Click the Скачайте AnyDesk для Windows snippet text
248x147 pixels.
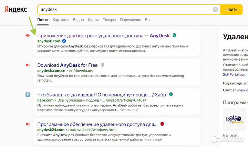pyautogui.click(x=104, y=137)
